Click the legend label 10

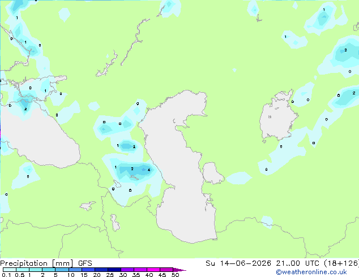(71, 275)
